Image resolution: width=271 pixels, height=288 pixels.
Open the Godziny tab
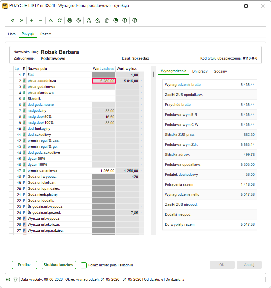click(x=220, y=71)
